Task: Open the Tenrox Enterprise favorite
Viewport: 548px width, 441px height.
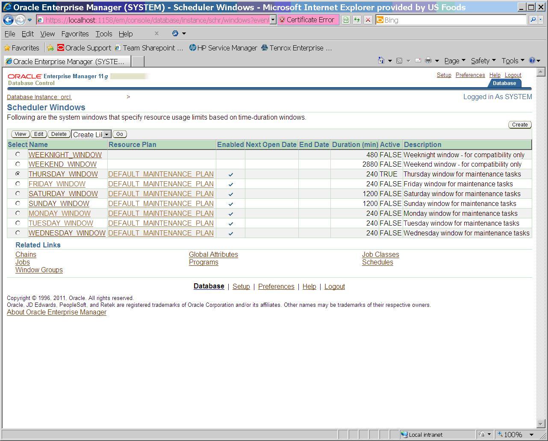Action: pyautogui.click(x=296, y=48)
